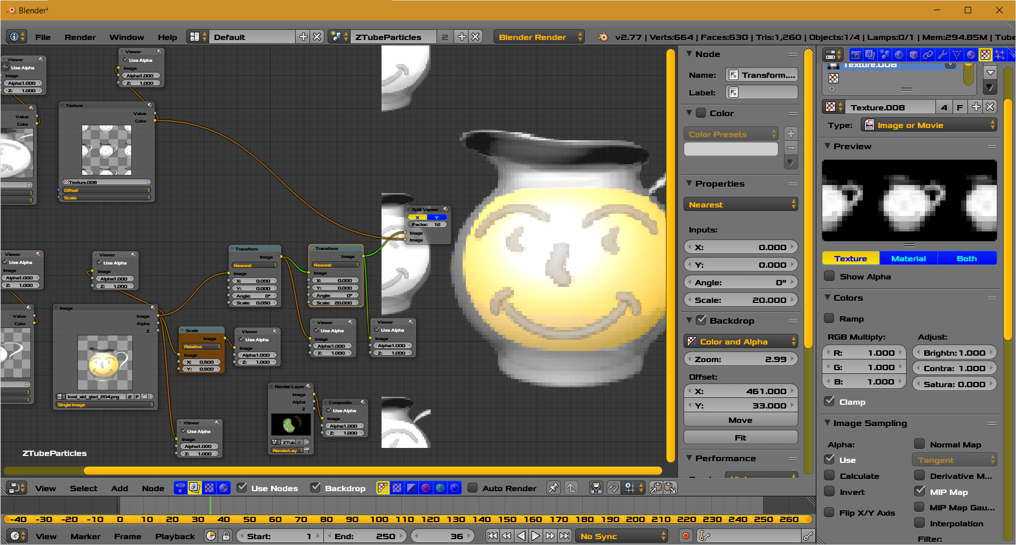Screen dimensions: 1016x545
Task: Open the Scene properties tab
Action: (884, 55)
